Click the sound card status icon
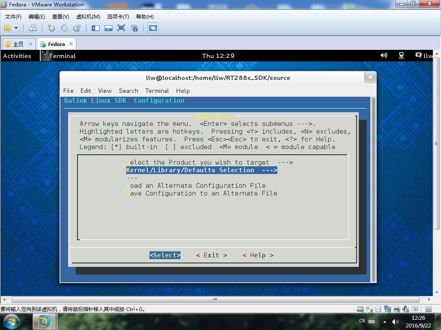This screenshot has height=330, width=441. coord(406,309)
